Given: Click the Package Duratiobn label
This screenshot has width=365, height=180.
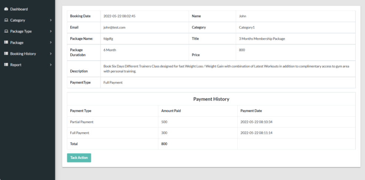Looking at the screenshot, I should tap(78, 52).
